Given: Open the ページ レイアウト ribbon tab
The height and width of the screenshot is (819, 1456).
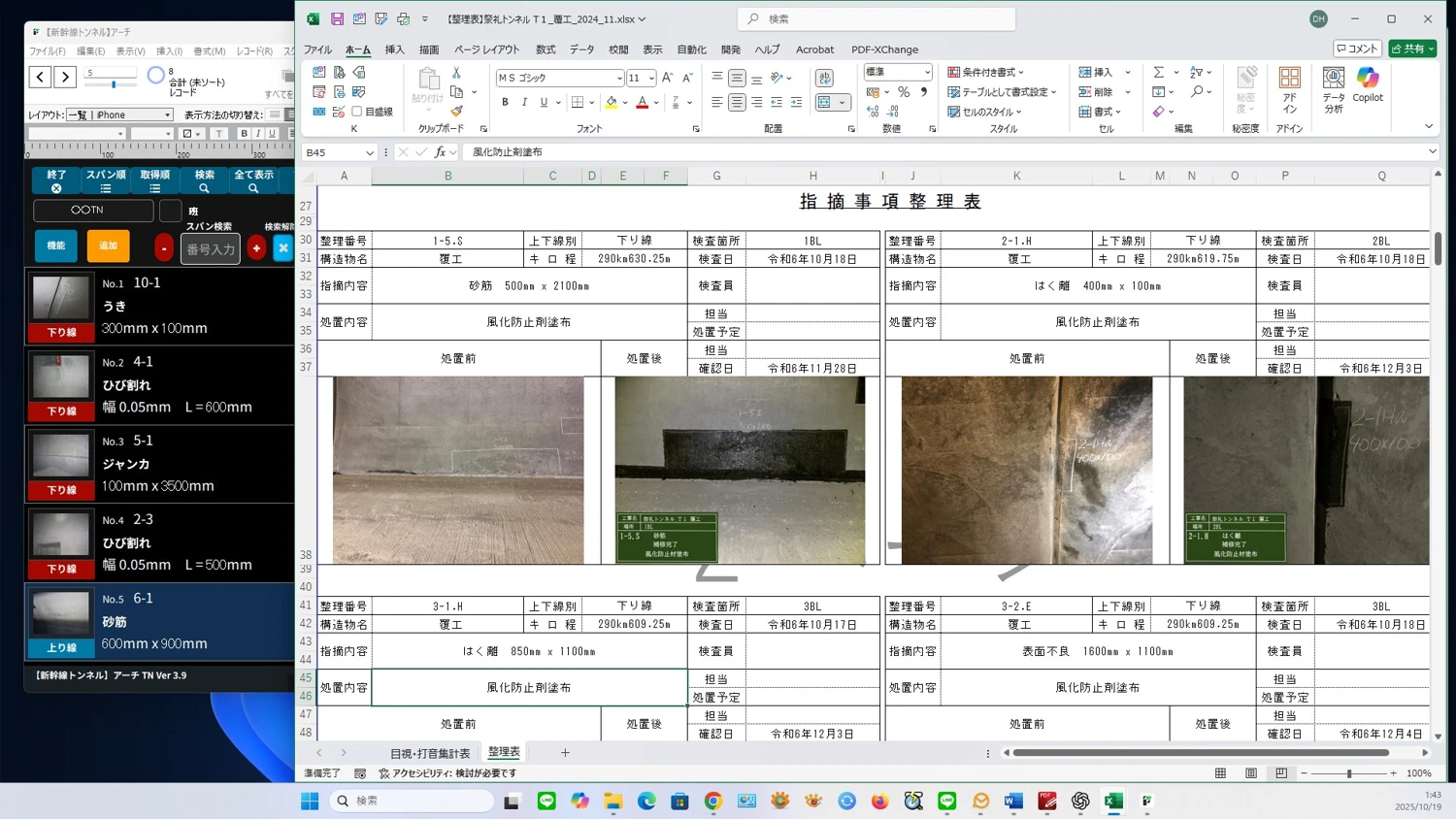Looking at the screenshot, I should [487, 49].
